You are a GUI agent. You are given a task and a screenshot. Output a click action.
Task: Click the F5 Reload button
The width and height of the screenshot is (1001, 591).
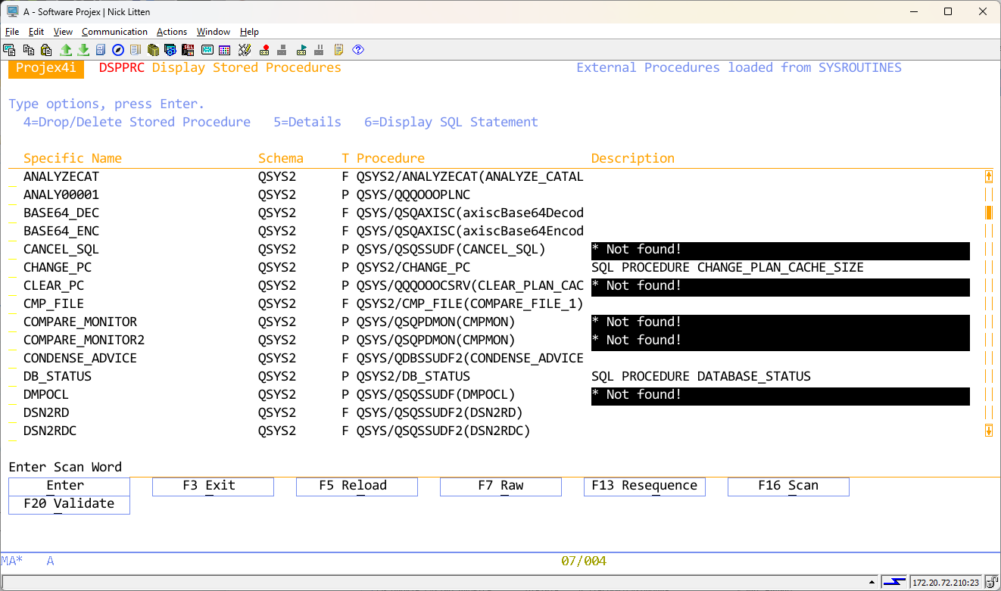[357, 487]
